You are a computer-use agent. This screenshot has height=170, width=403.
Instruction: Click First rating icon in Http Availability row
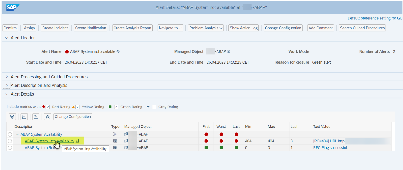tap(206, 141)
